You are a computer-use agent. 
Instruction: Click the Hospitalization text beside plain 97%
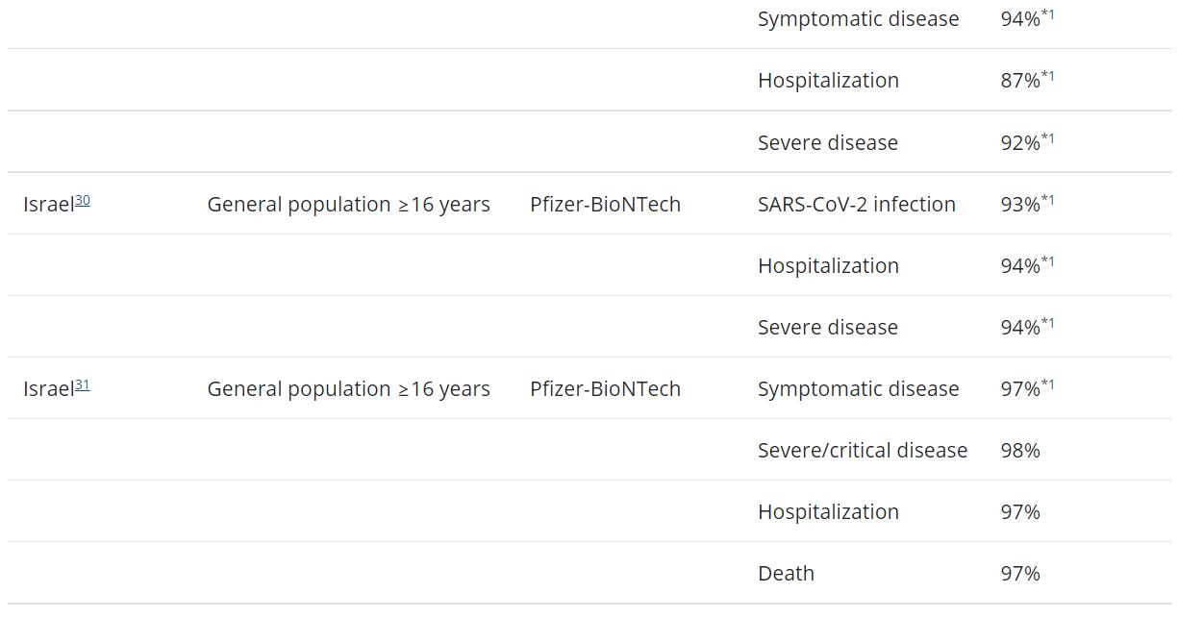828,512
